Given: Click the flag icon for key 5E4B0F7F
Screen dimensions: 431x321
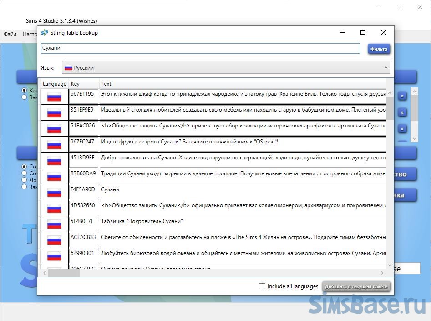Looking at the screenshot, I should (x=54, y=224).
